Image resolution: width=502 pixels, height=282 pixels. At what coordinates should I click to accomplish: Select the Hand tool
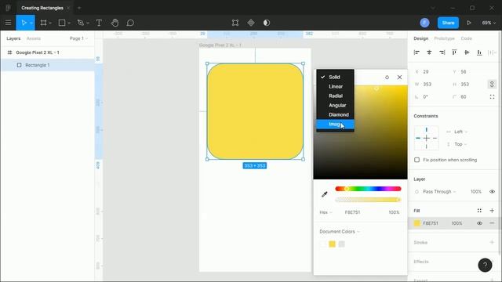pyautogui.click(x=115, y=23)
